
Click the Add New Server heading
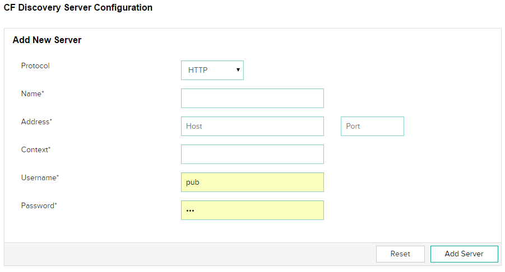47,40
